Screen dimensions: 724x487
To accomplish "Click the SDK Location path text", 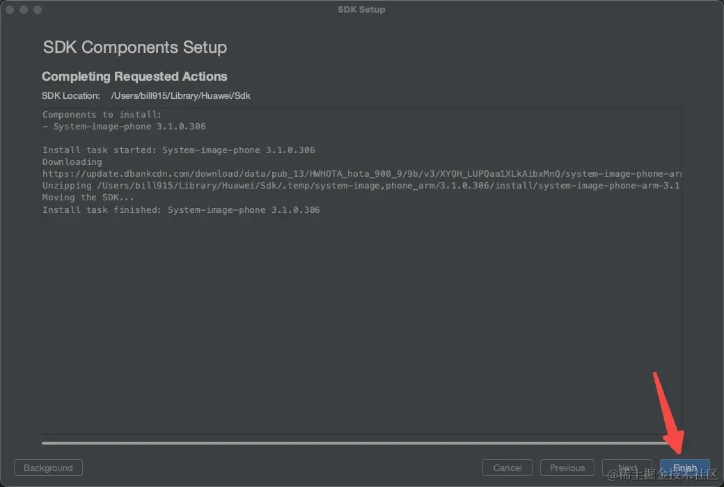I will click(180, 96).
